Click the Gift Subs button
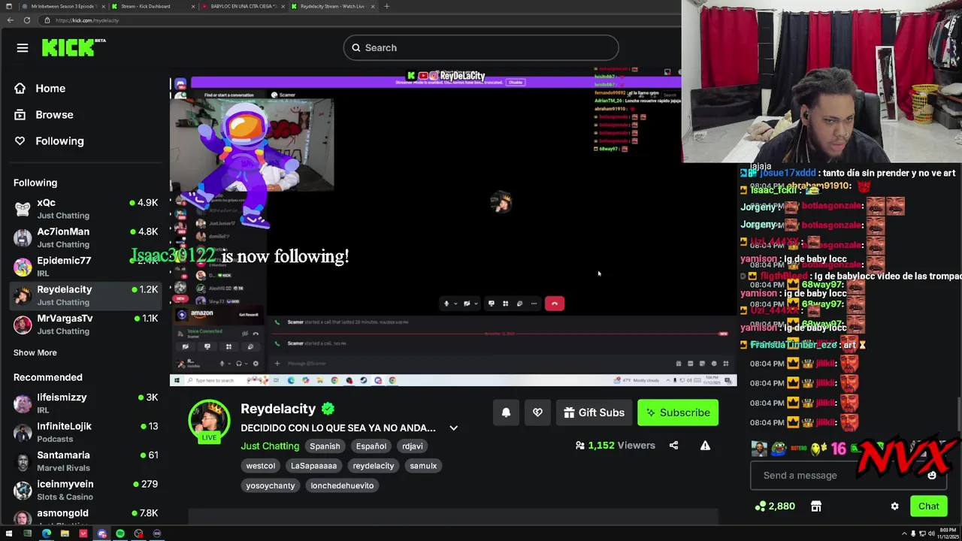 [x=594, y=413]
